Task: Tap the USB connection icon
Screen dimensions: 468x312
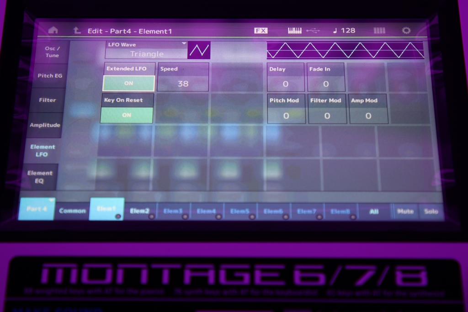Action: click(x=313, y=31)
